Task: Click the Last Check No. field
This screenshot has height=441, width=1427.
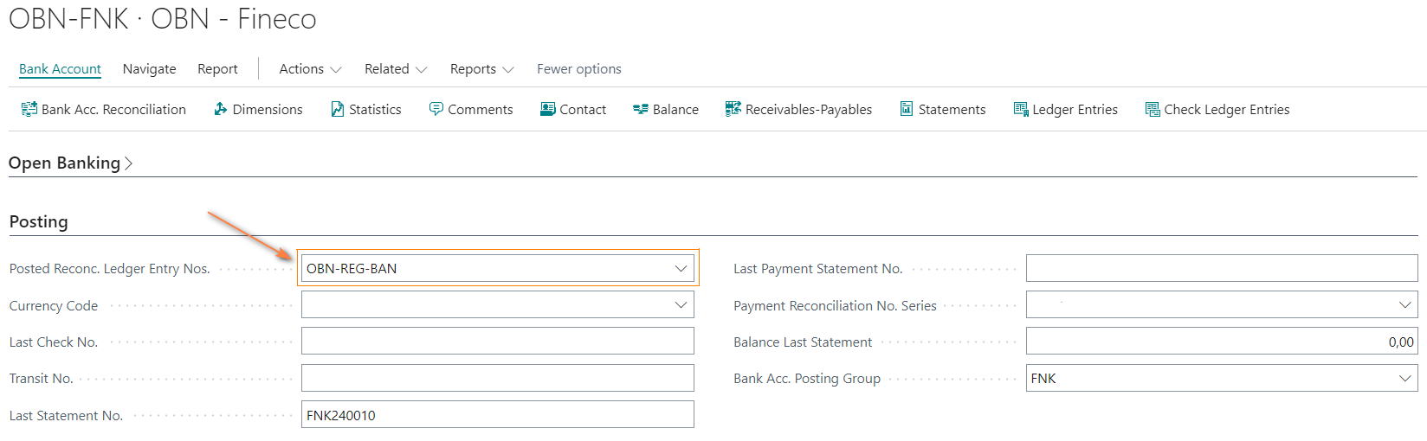Action: click(x=498, y=342)
